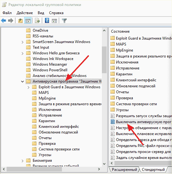Select Определить PAC-файл прокси policy
Viewport: 172px width, 174px height.
tap(144, 146)
